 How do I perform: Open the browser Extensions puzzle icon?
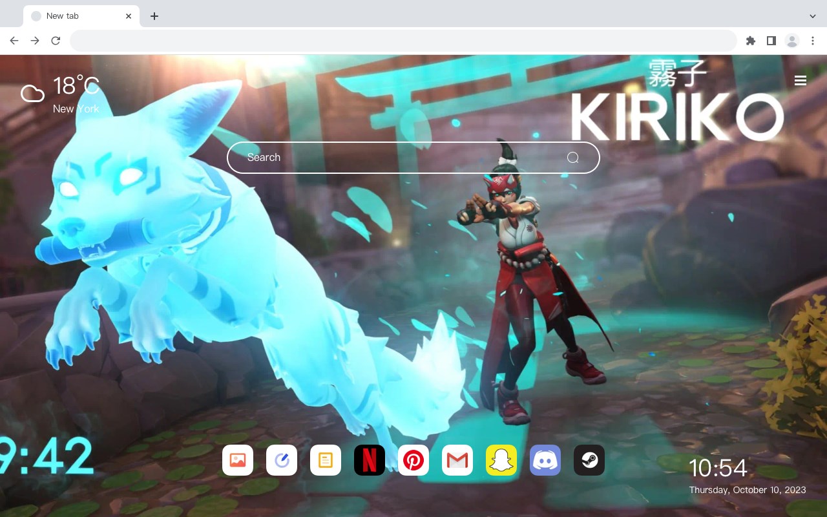pyautogui.click(x=750, y=41)
